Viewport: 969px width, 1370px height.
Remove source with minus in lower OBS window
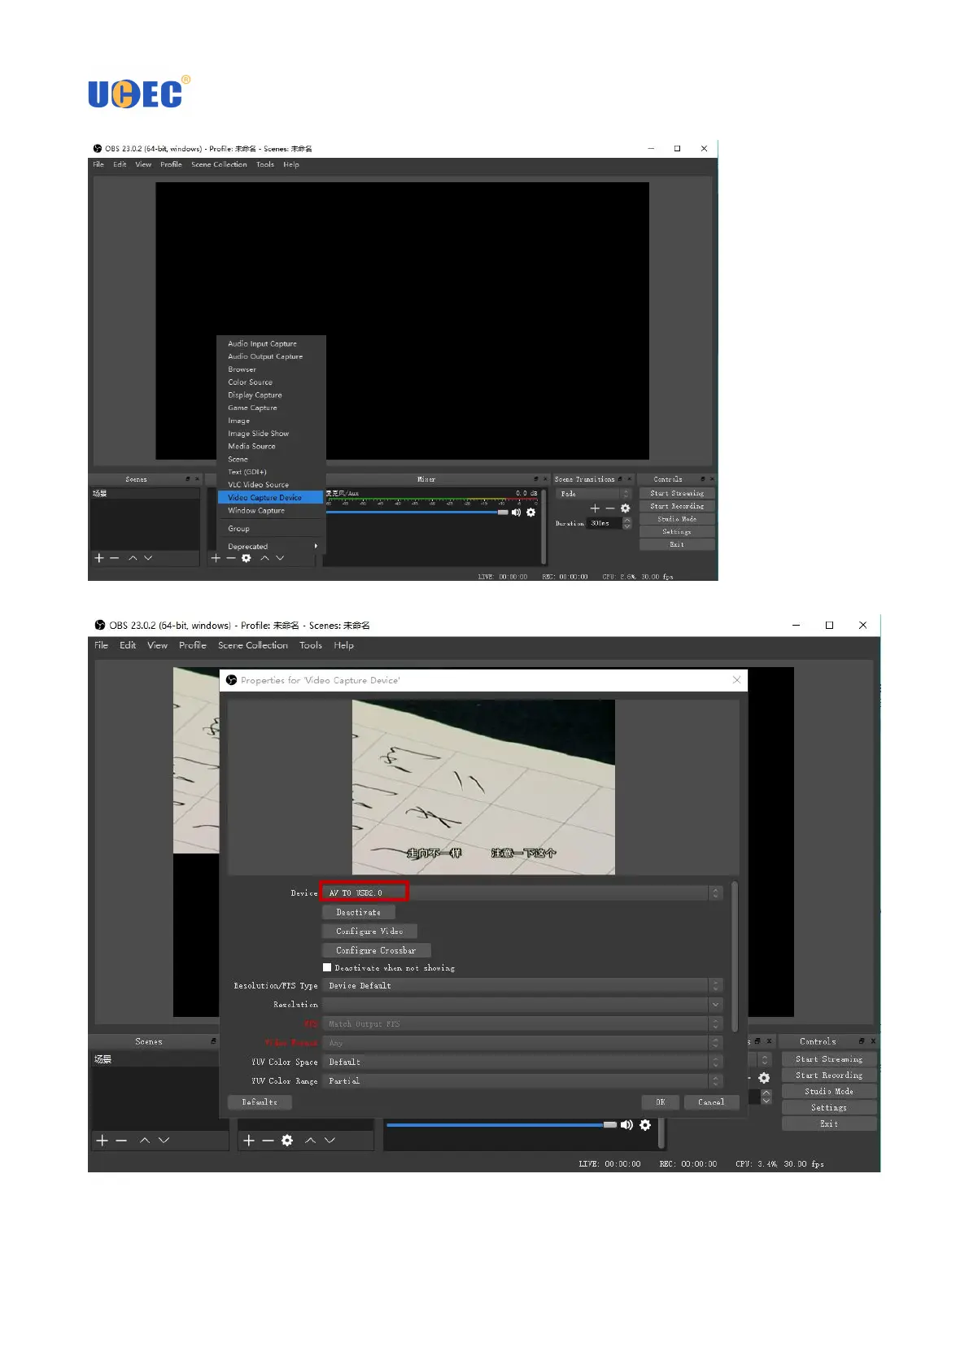tap(268, 1141)
